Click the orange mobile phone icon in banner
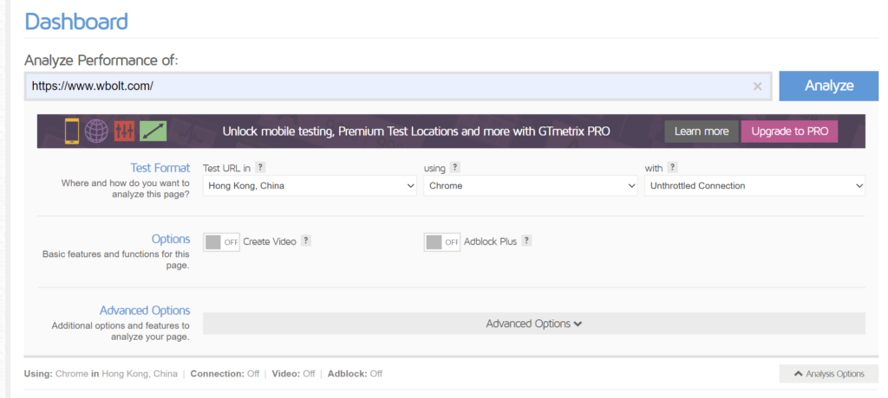 coord(72,132)
